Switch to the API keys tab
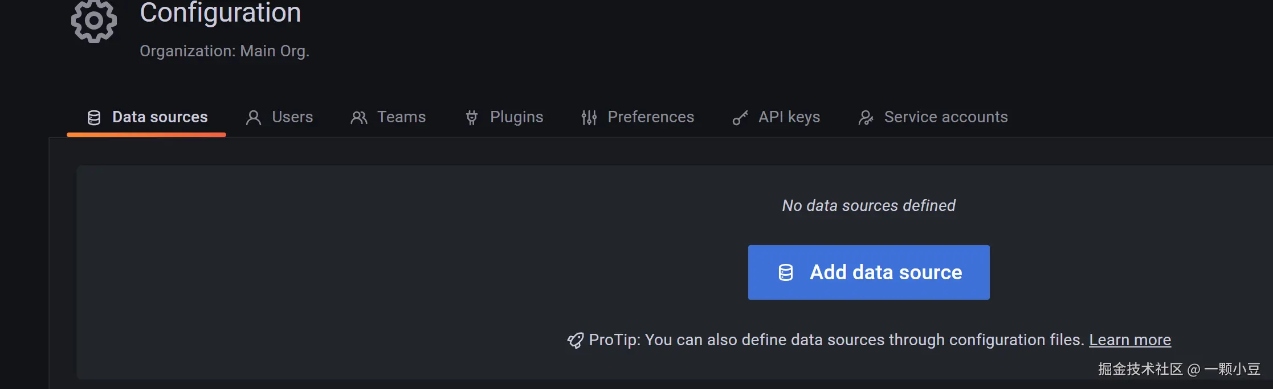The width and height of the screenshot is (1273, 389). tap(789, 117)
